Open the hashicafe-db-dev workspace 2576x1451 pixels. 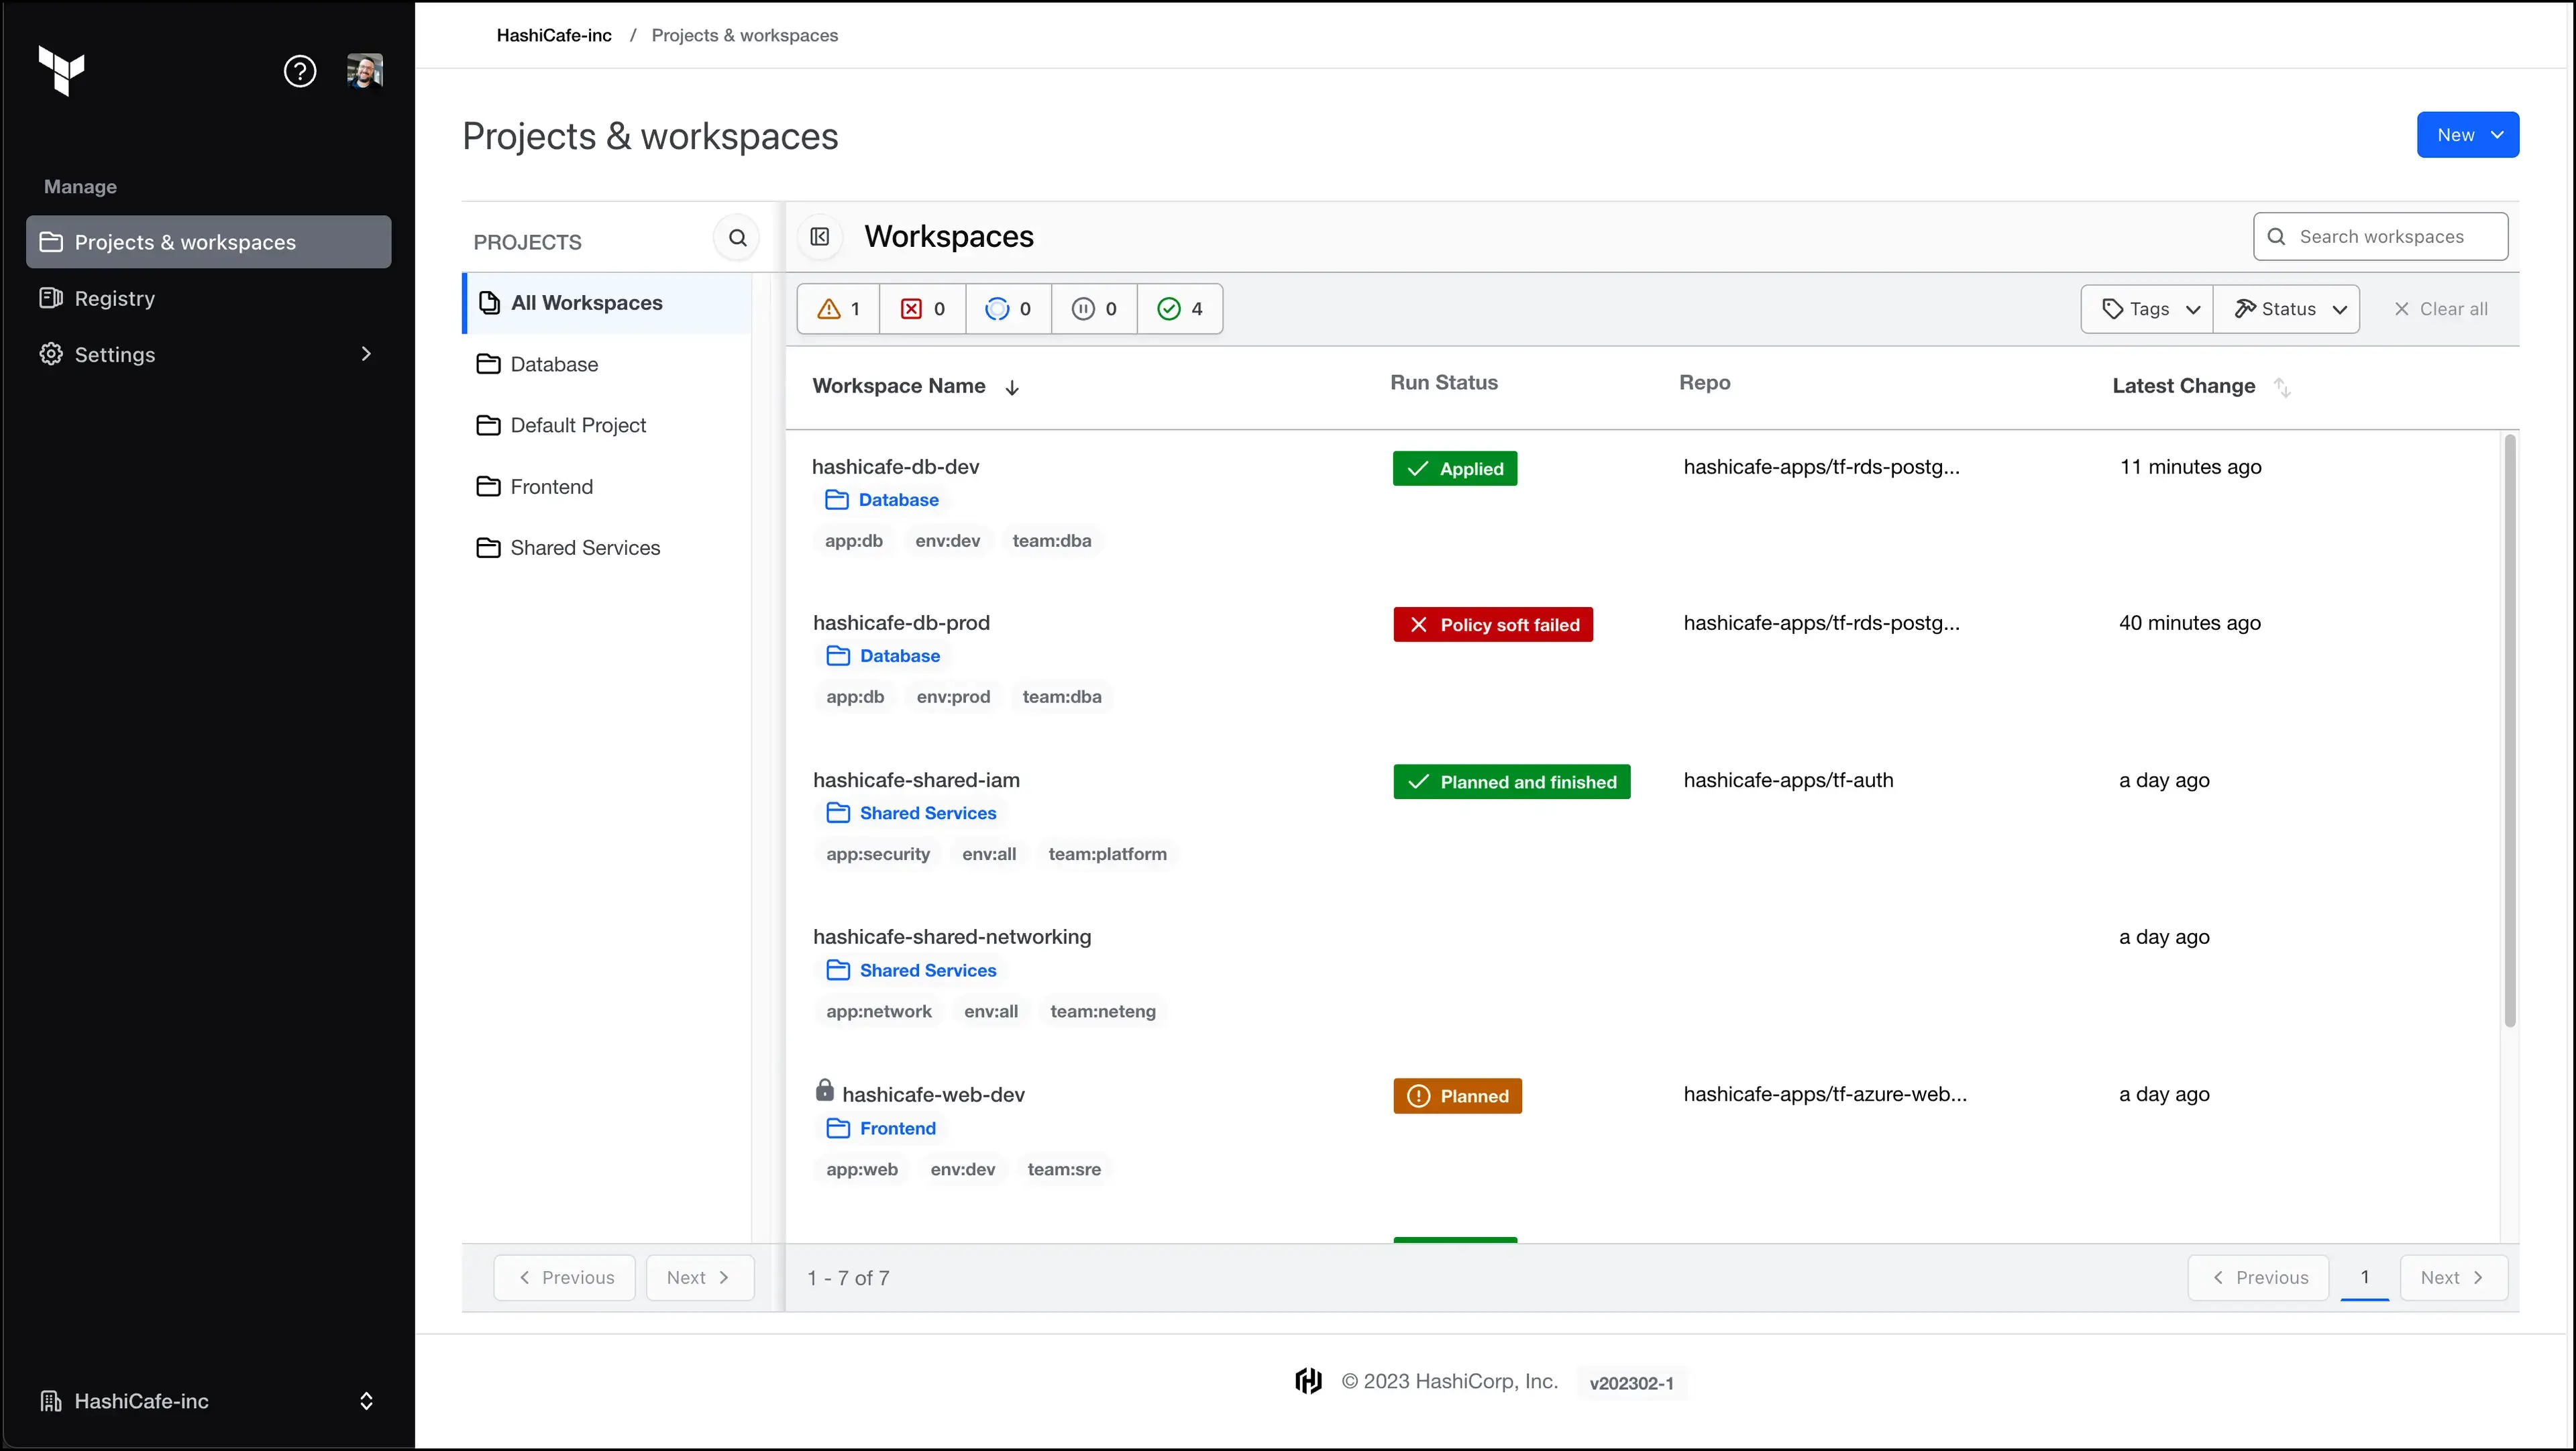point(895,466)
